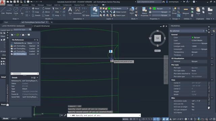Select the Text annotation tool
Image resolution: width=216 pixels, height=121 pixels.
tap(70, 11)
